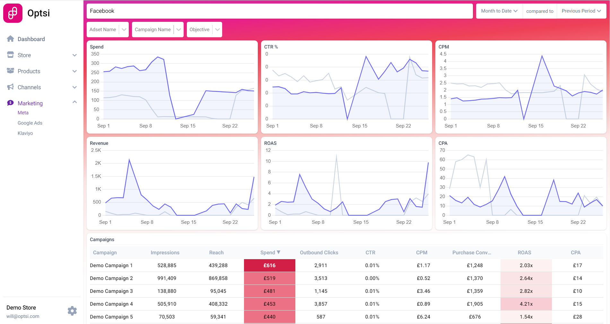Sort by the CTR column header

pos(370,253)
